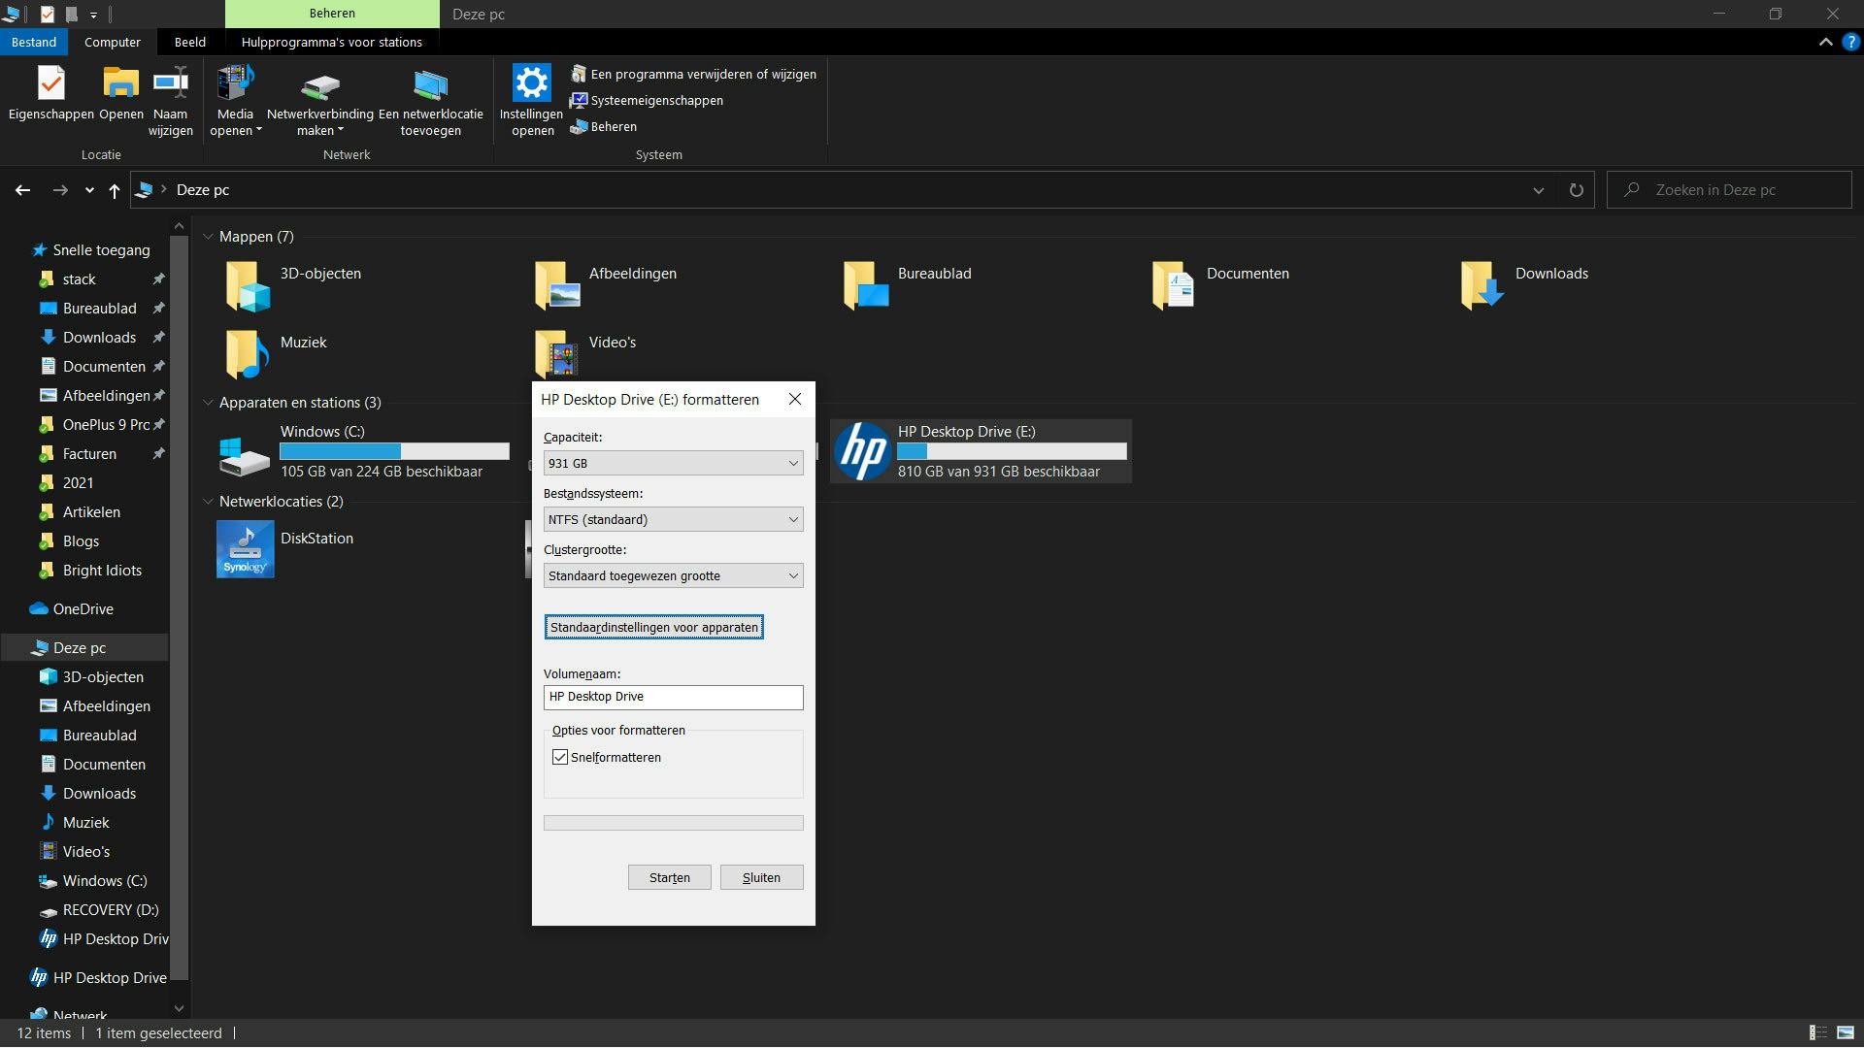Screen dimensions: 1864x1048
Task: Switch to the Computer ribbon tab
Action: [x=112, y=43]
